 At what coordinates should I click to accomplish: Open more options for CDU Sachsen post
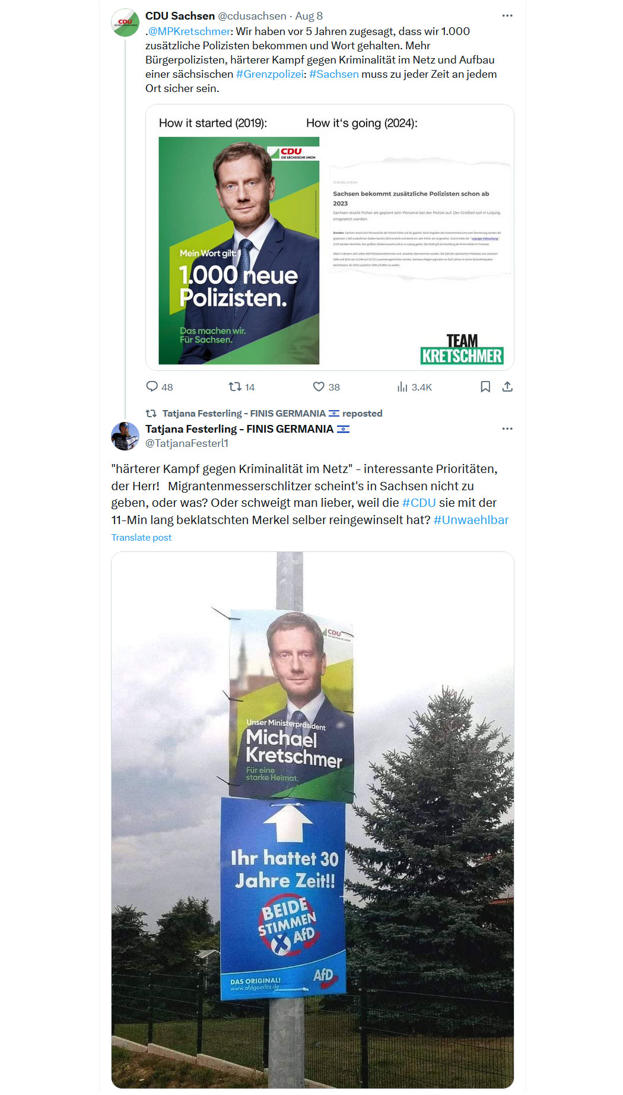(507, 15)
